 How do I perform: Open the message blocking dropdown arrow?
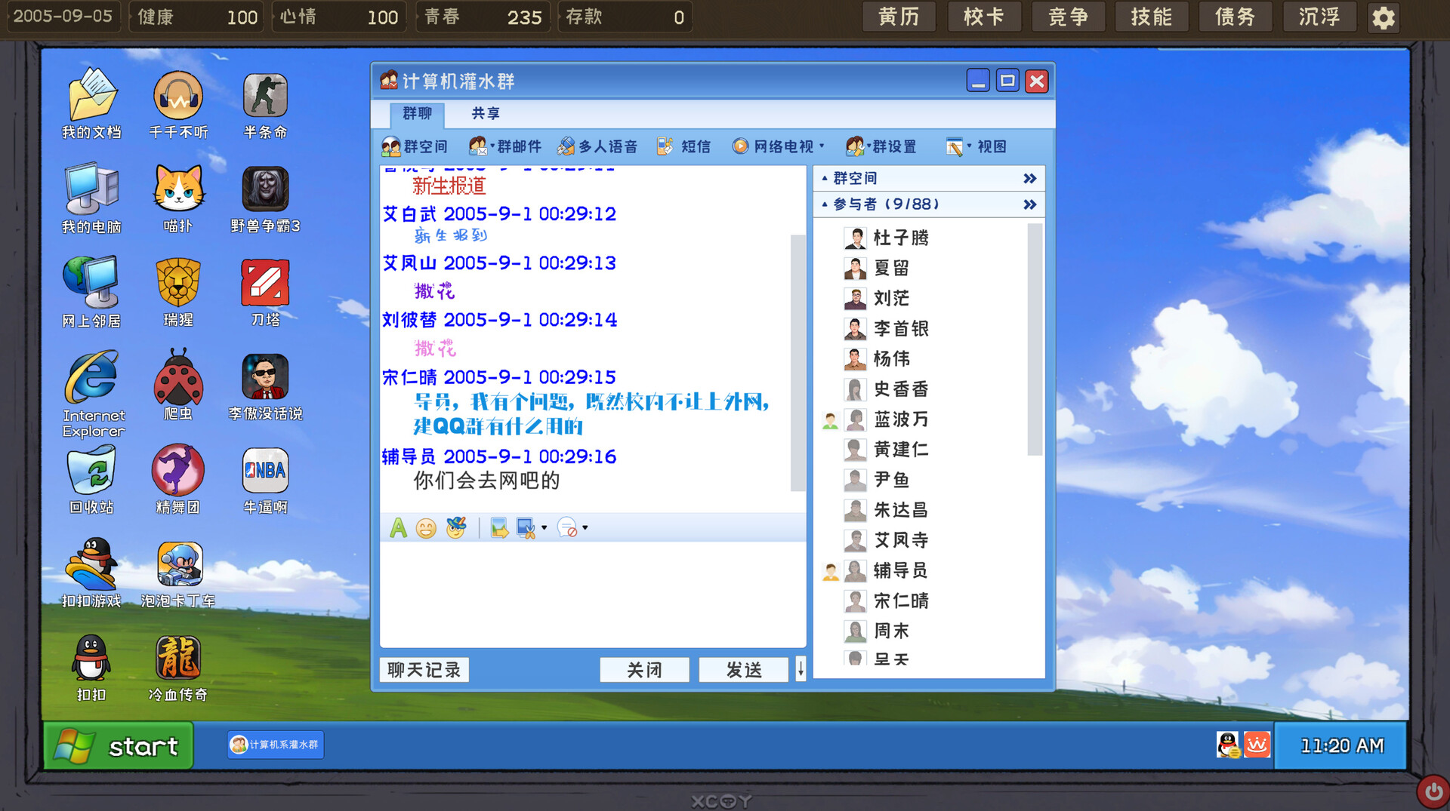point(586,528)
